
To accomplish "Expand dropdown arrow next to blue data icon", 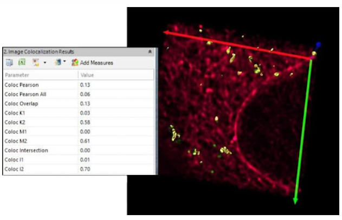I will point(64,62).
